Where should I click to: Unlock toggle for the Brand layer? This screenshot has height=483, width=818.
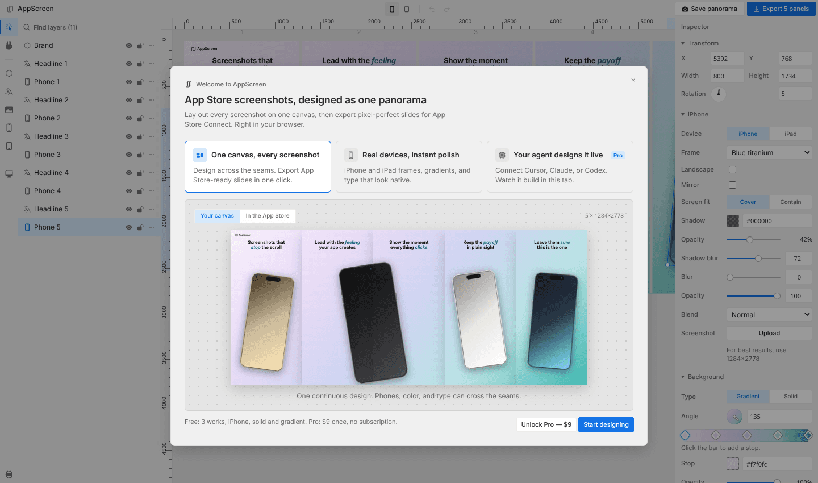point(140,45)
